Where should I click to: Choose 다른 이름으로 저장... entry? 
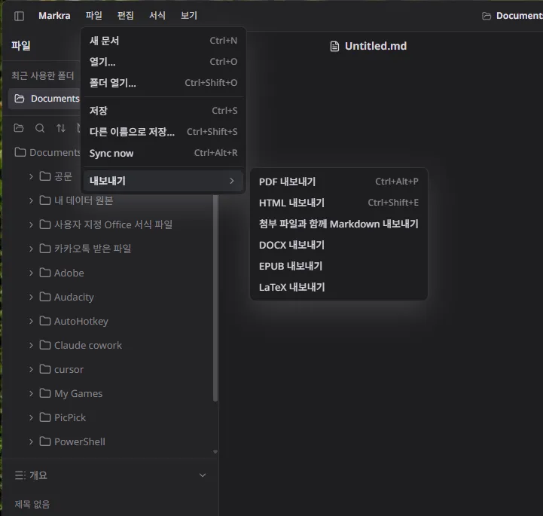(x=163, y=132)
